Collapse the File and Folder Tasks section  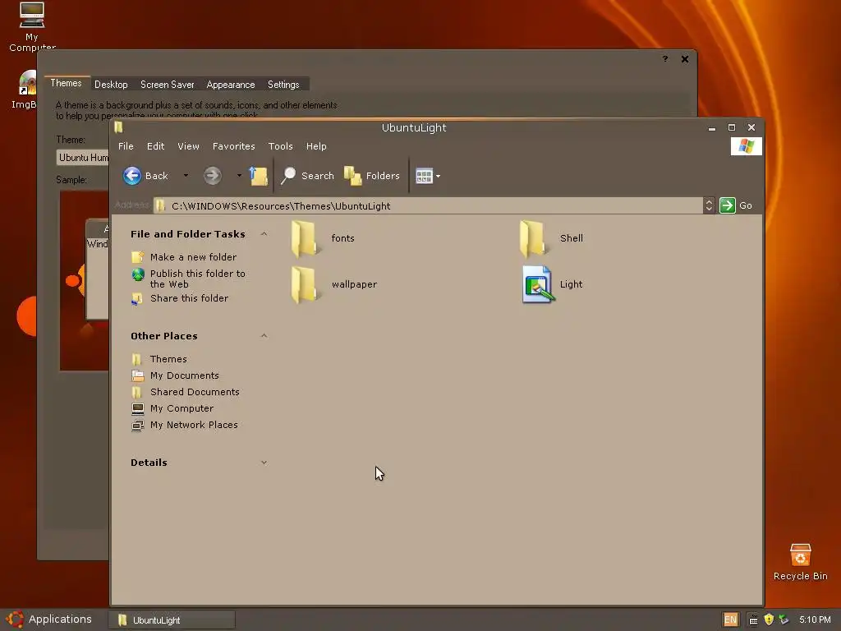point(264,234)
